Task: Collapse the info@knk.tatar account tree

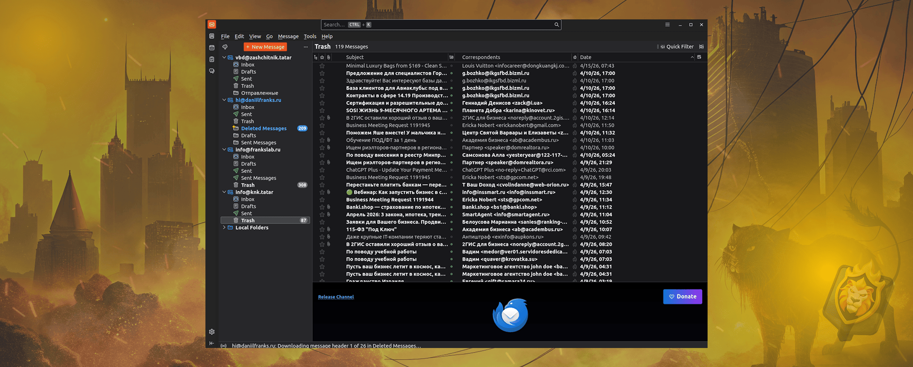Action: pyautogui.click(x=224, y=192)
